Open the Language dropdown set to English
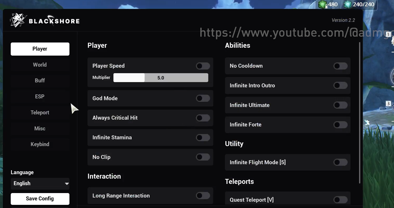The width and height of the screenshot is (394, 208). [x=40, y=183]
